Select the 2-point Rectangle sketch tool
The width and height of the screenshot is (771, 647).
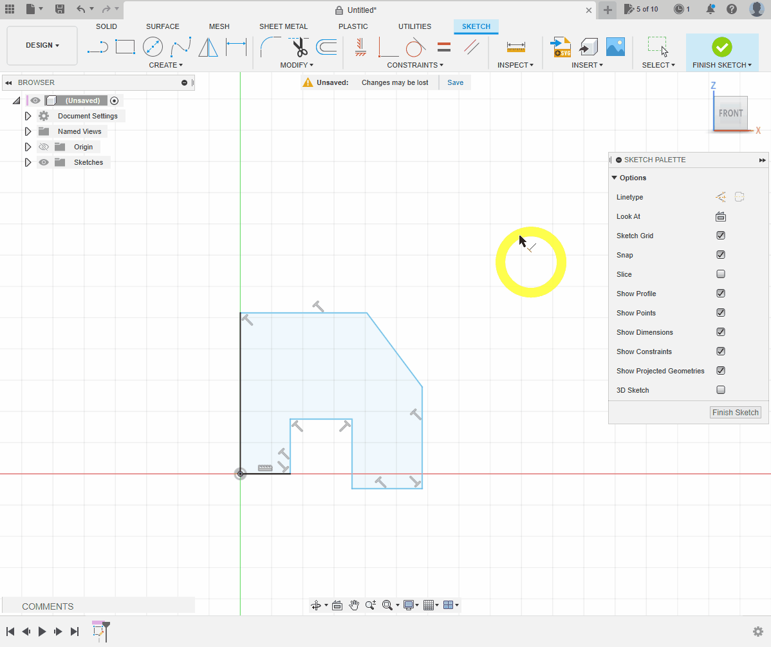[x=125, y=47]
